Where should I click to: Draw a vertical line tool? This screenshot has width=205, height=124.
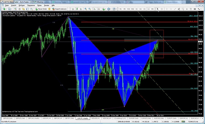[x=167, y=9]
